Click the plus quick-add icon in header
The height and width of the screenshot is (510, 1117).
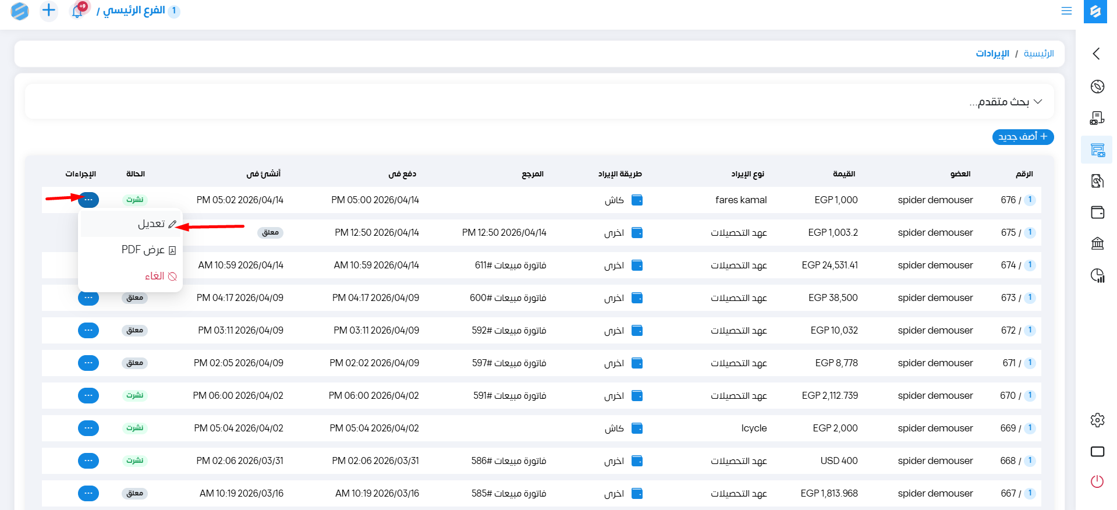coord(49,10)
